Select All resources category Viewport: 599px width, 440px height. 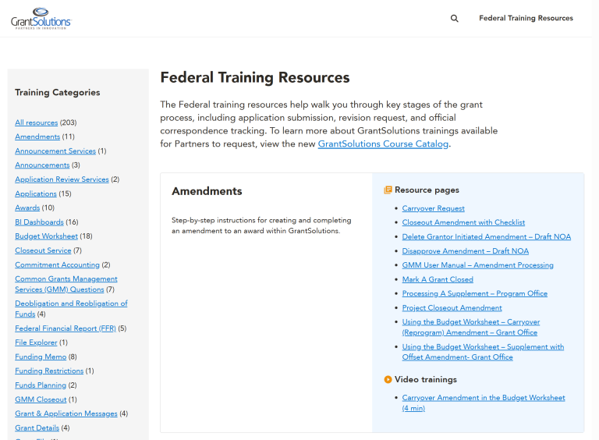[x=36, y=122]
